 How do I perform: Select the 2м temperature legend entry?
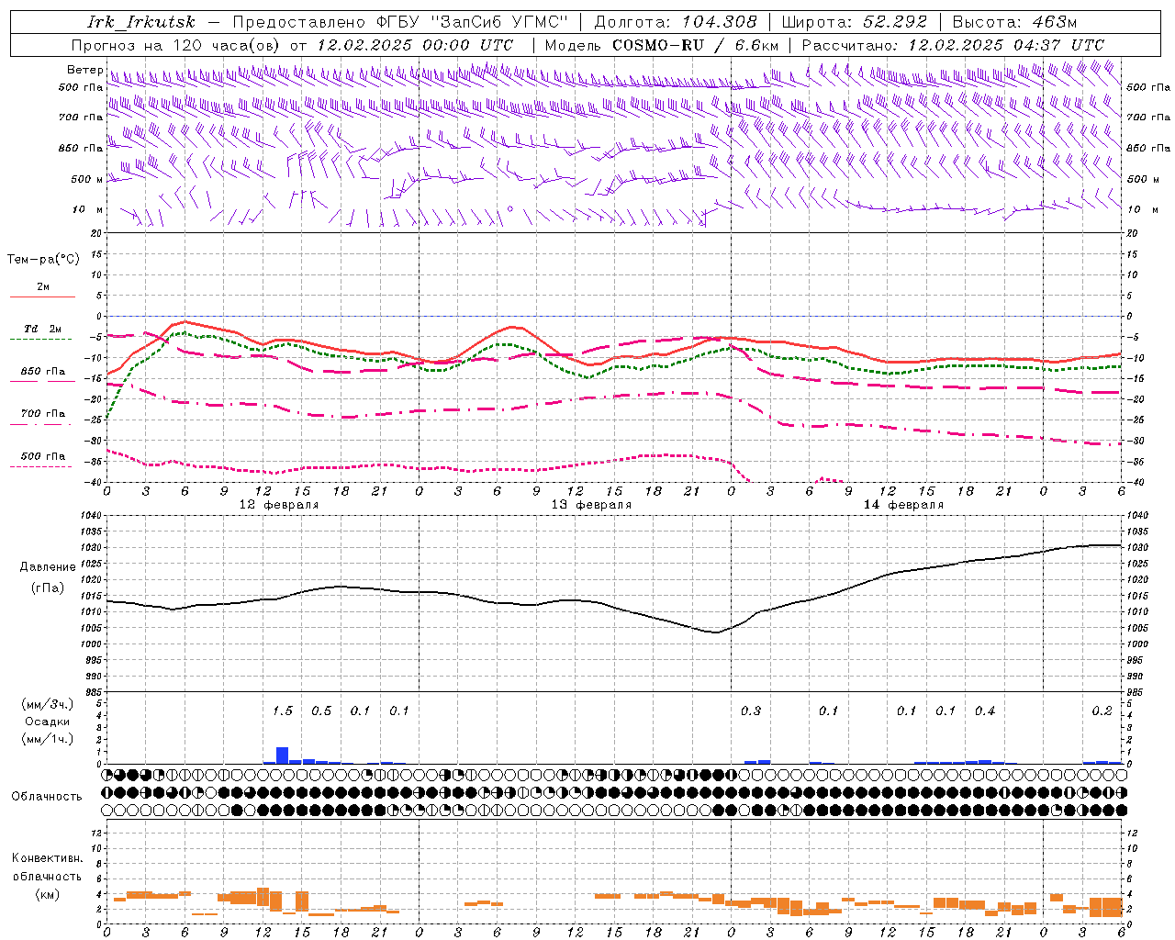pyautogui.click(x=43, y=286)
